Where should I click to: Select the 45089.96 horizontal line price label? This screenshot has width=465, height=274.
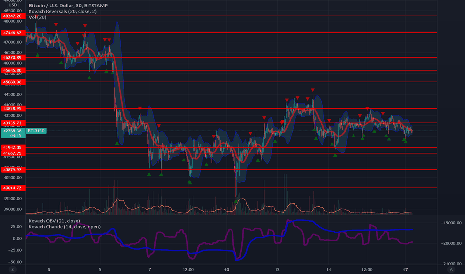pyautogui.click(x=13, y=82)
